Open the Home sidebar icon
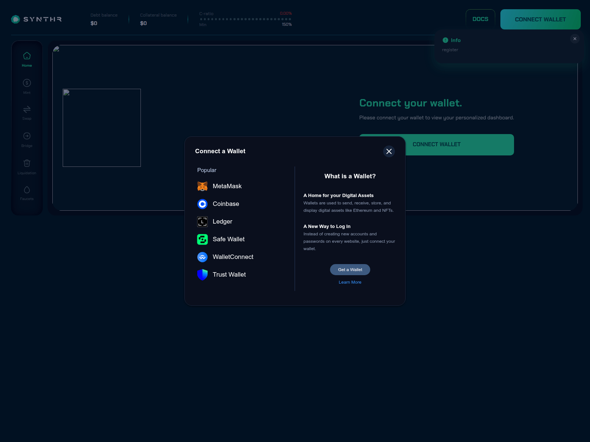Viewport: 590px width, 442px height. [x=27, y=56]
